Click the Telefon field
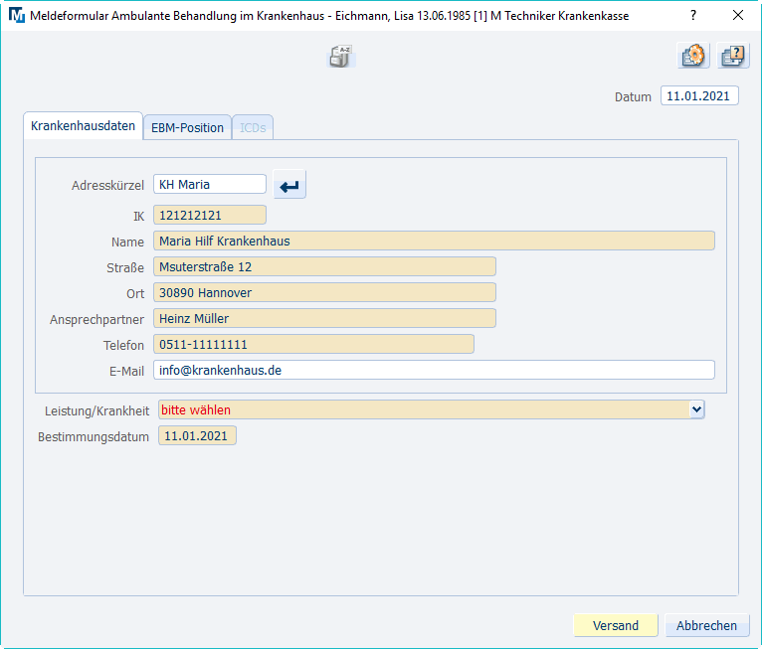The height and width of the screenshot is (649, 762). tap(313, 344)
